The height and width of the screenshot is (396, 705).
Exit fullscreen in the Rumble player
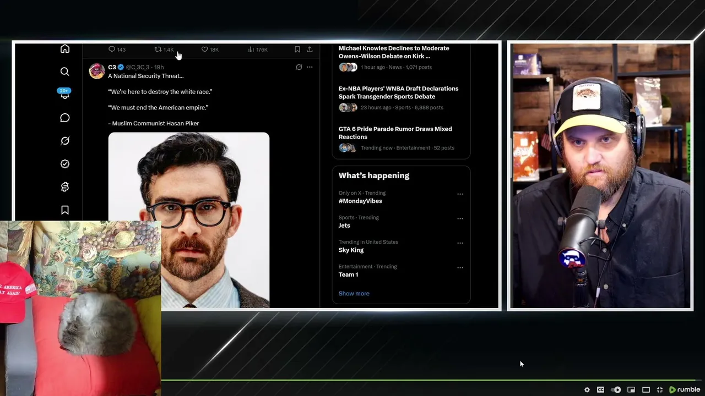[660, 390]
